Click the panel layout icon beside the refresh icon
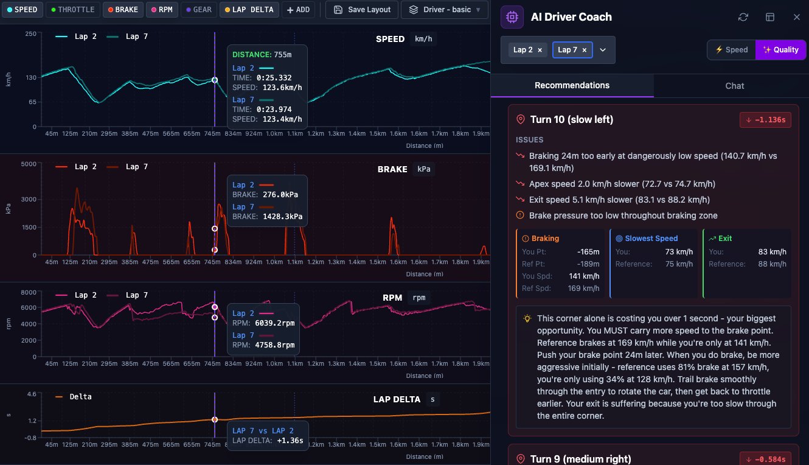Screen dimensions: 809x465 (770, 17)
